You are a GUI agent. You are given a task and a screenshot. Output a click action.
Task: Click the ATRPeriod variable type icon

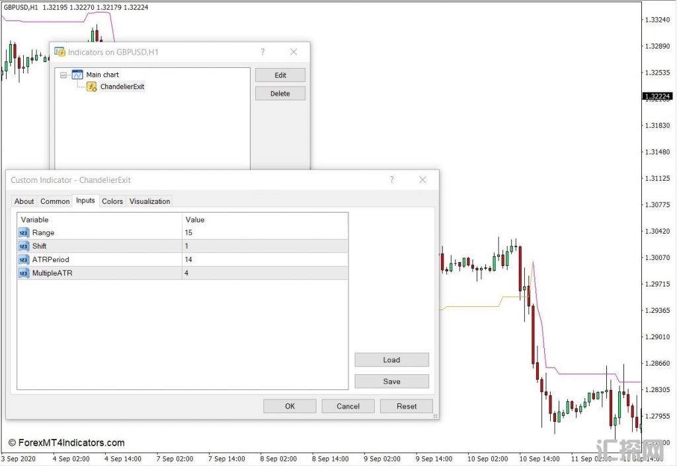pyautogui.click(x=24, y=259)
